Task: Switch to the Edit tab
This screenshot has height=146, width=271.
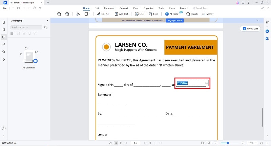Action: pyautogui.click(x=97, y=8)
